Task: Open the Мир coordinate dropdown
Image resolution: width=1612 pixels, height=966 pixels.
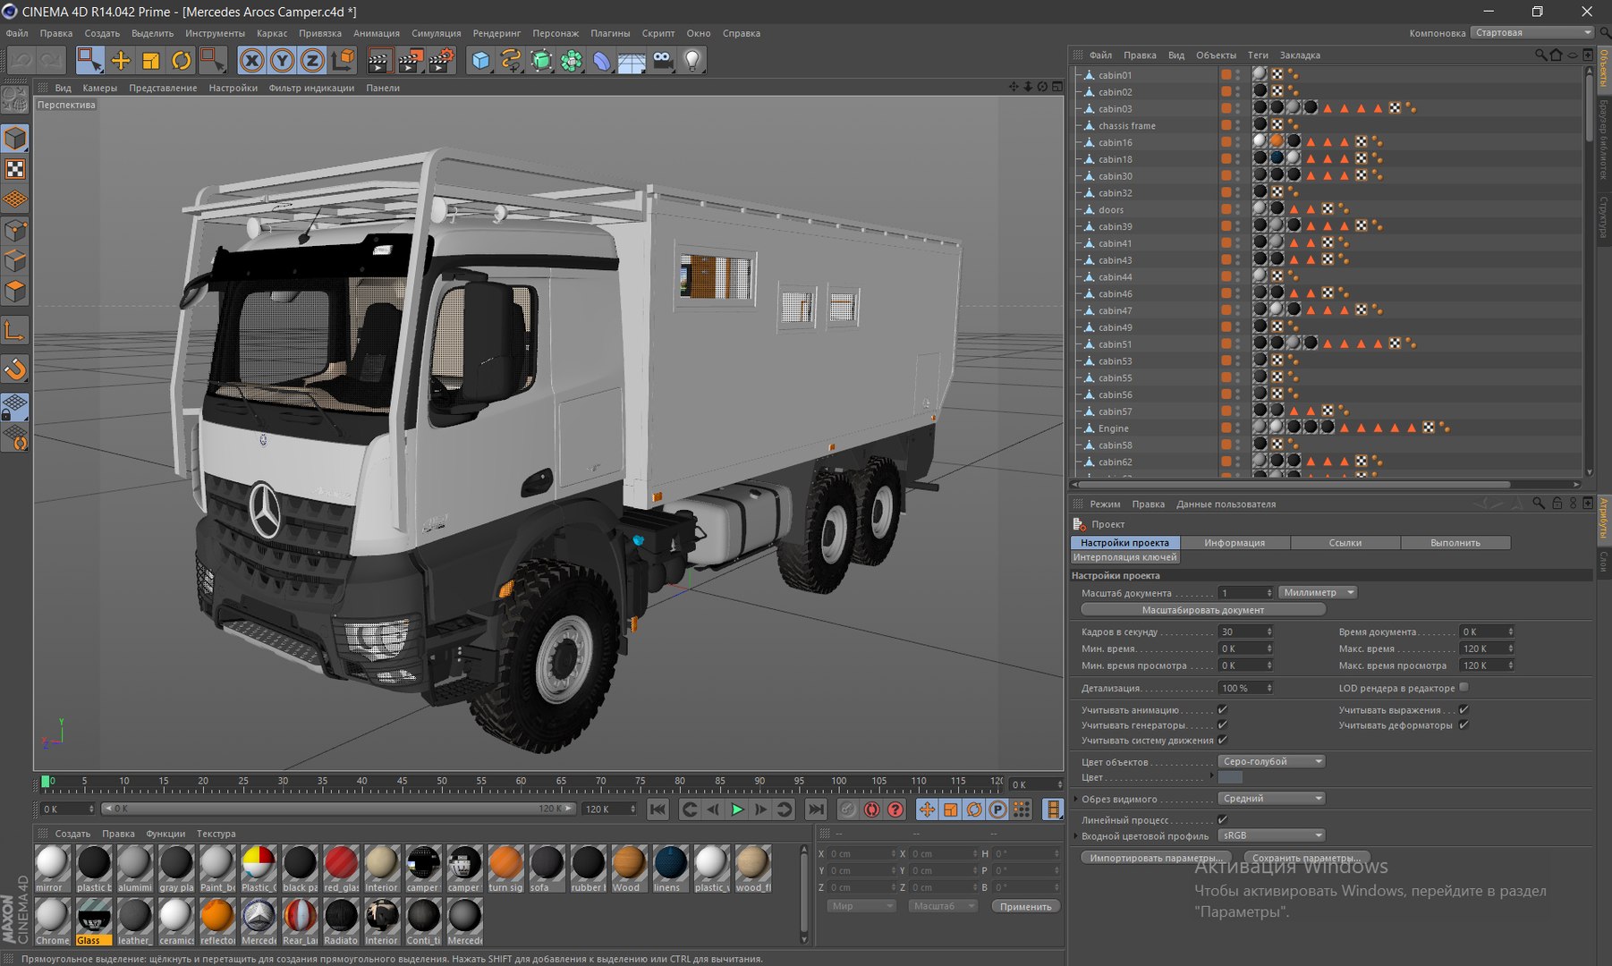Action: 861,906
